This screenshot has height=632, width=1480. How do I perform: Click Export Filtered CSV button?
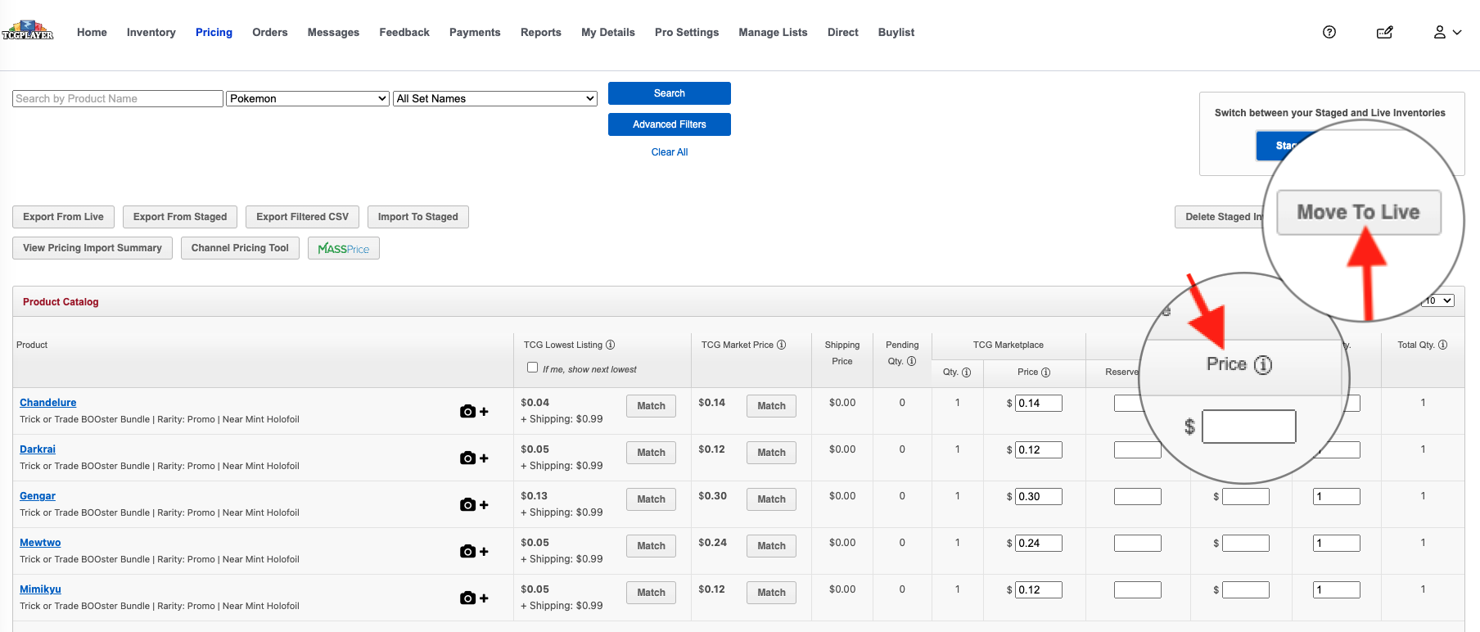[x=302, y=217]
